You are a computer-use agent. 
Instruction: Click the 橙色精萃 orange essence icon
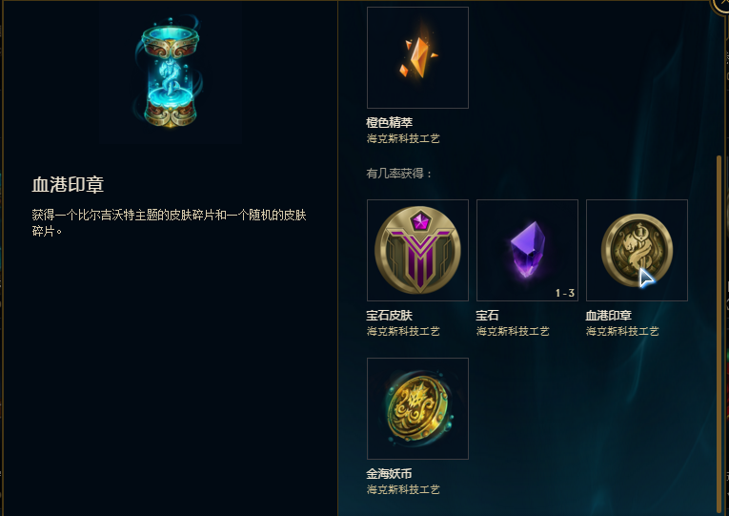point(417,57)
